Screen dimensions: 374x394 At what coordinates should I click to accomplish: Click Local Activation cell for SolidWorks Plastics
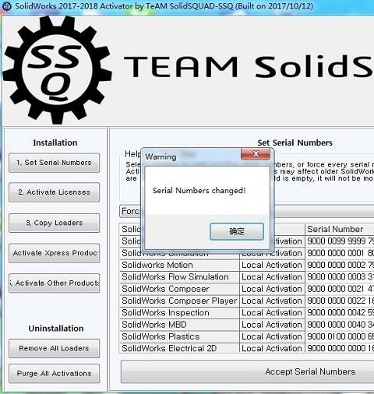272,336
